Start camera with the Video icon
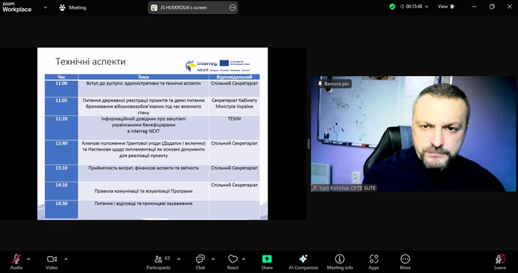The height and width of the screenshot is (273, 518). pos(52,259)
